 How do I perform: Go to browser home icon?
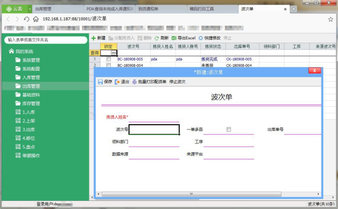coord(36,19)
